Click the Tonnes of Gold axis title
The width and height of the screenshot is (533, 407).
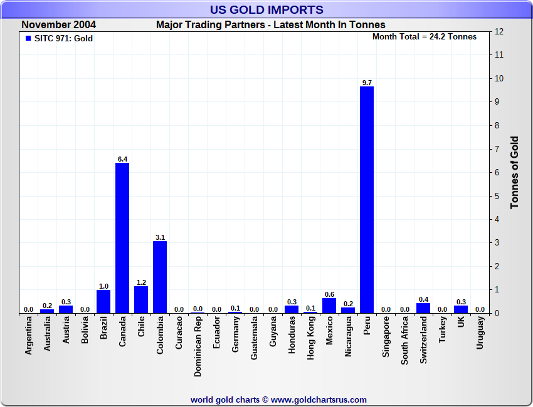pos(514,172)
